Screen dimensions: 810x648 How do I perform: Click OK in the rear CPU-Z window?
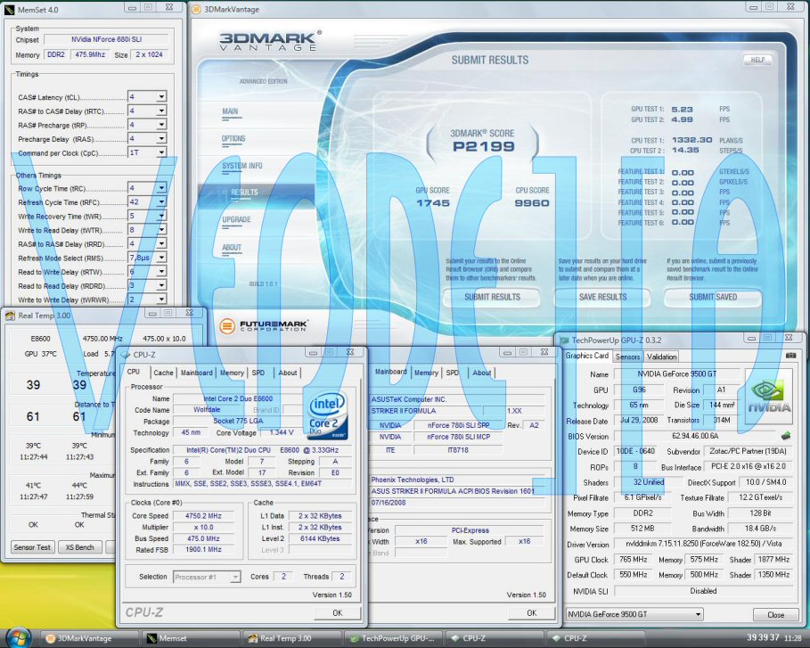[x=532, y=613]
